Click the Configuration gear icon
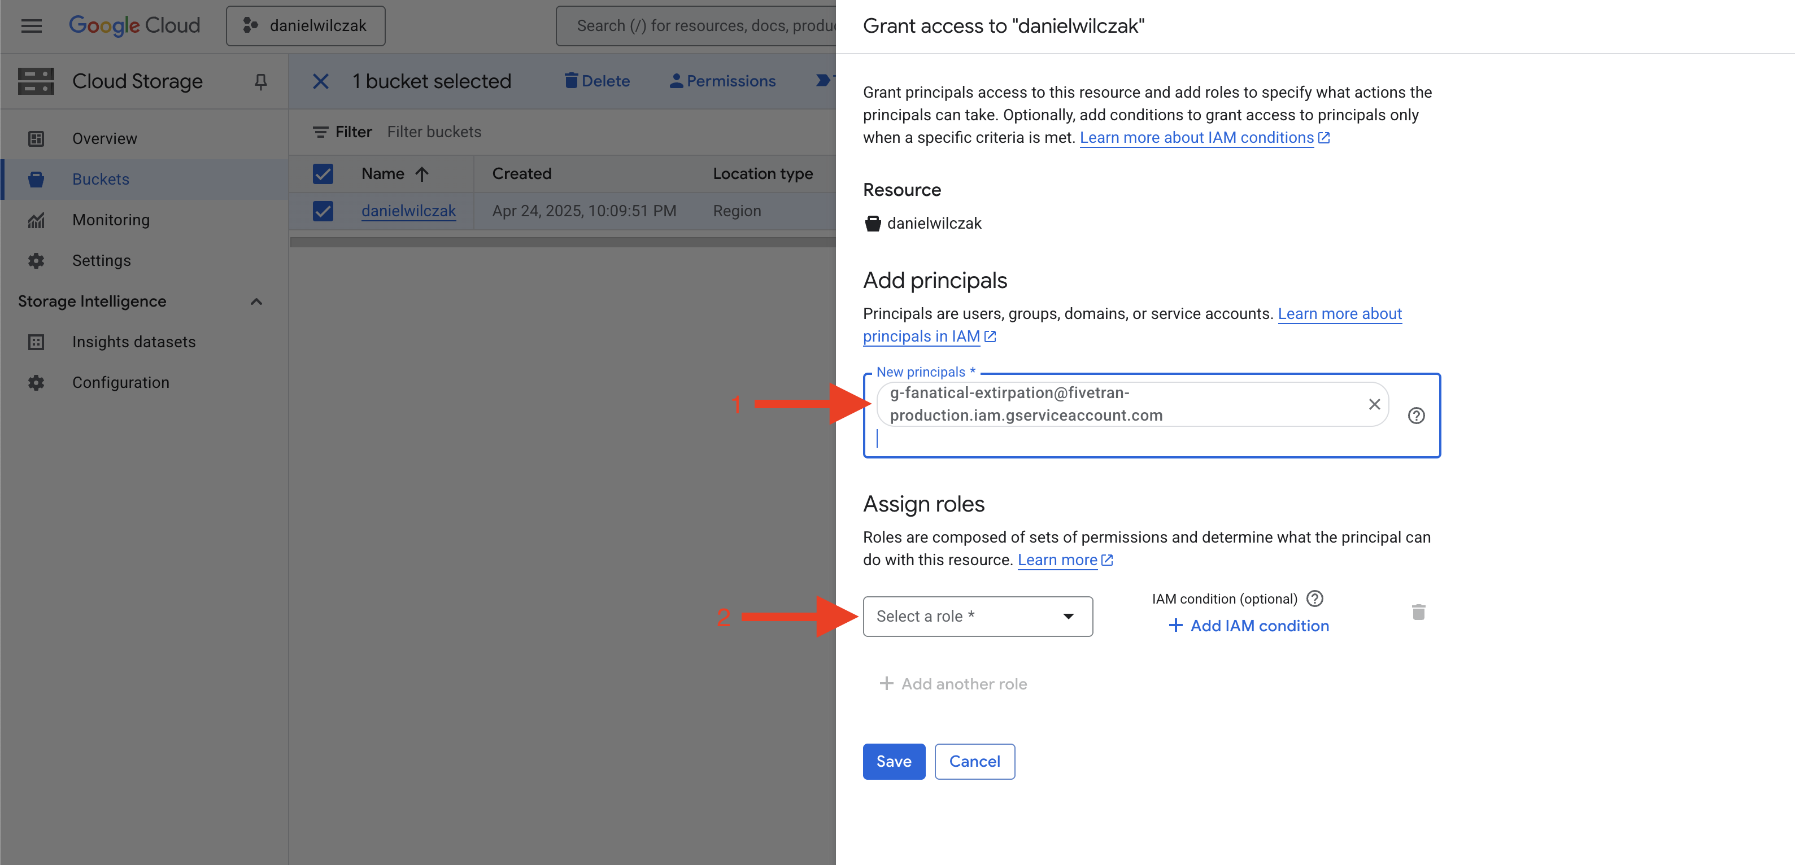The image size is (1795, 865). pos(36,382)
